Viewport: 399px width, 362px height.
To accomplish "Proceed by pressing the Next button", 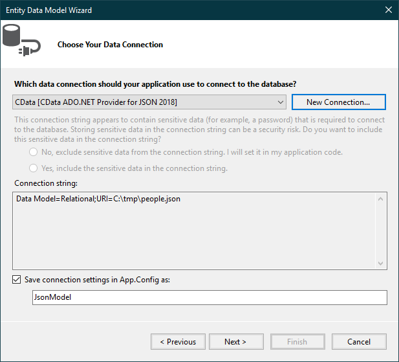I will [x=235, y=342].
